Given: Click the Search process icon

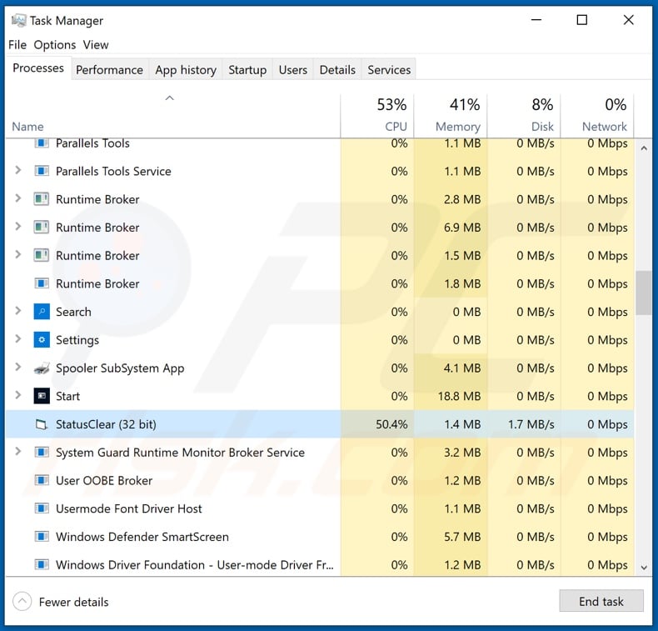Looking at the screenshot, I should pos(42,312).
